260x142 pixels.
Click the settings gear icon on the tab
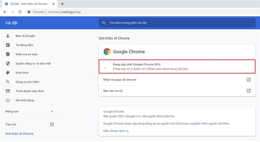click(x=6, y=4)
